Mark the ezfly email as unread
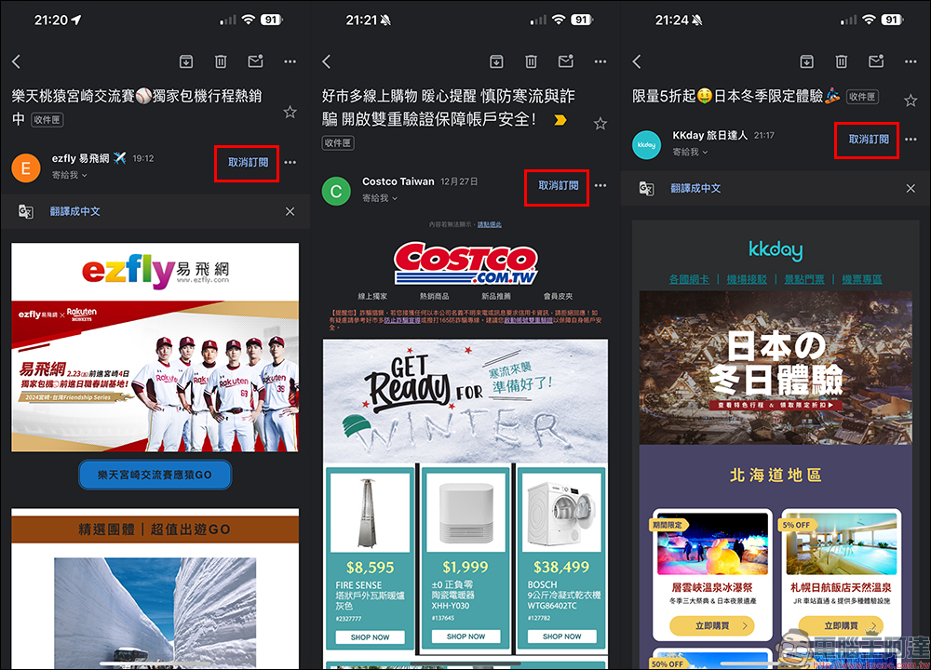931x670 pixels. click(255, 61)
